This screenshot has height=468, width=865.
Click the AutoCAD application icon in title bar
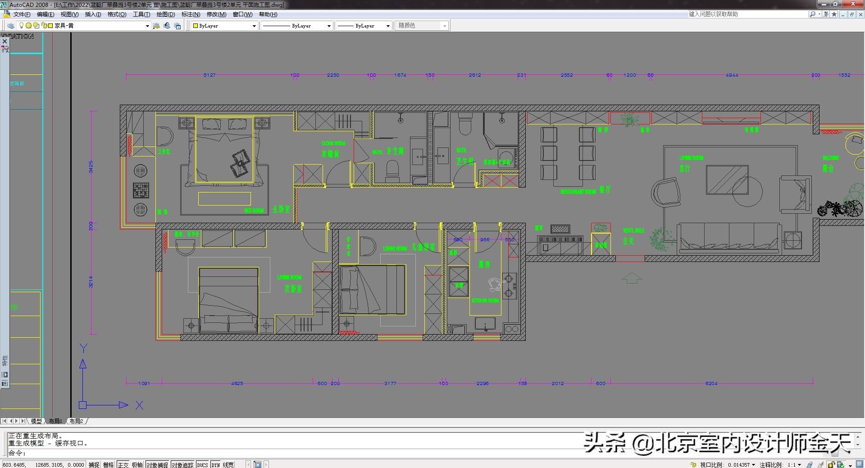click(4, 5)
